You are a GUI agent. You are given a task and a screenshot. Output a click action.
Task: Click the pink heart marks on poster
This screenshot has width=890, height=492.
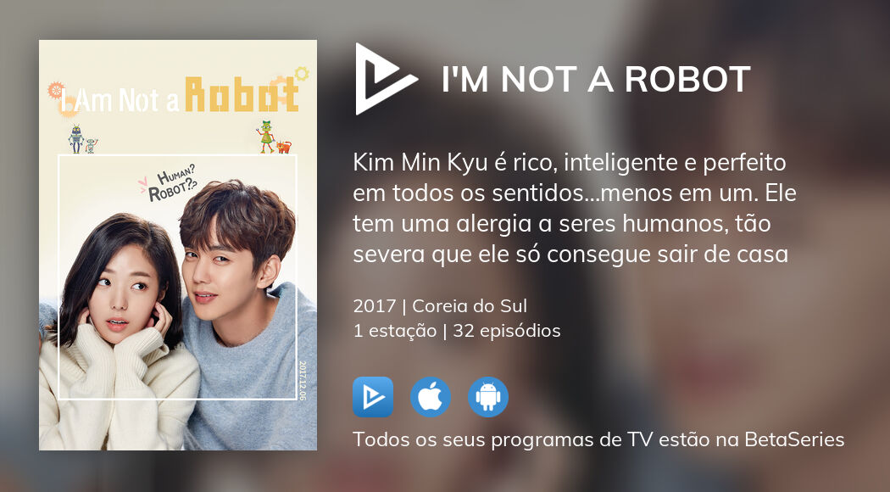point(142,185)
